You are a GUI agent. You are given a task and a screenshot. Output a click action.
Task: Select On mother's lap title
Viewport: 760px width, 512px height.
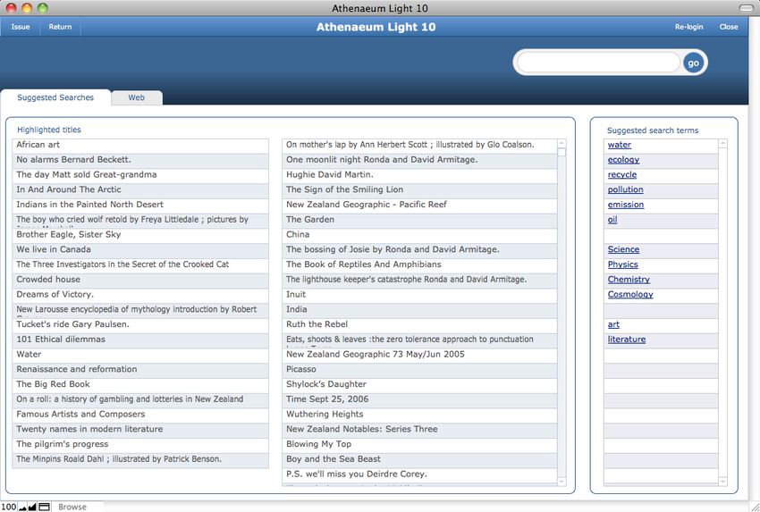coord(419,145)
